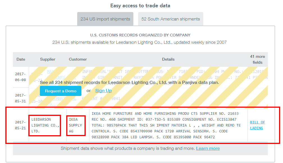Switch to the 234 US import shipments tab
This screenshot has height=163, width=283.
[x=105, y=19]
